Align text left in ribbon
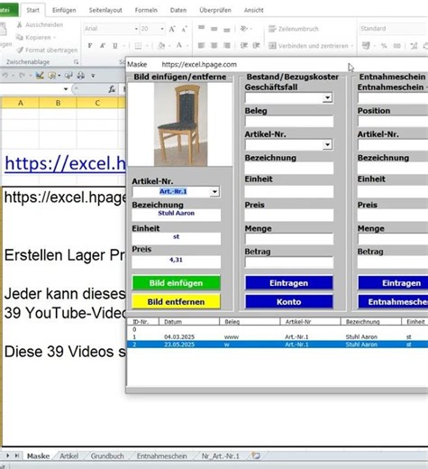Screen dimensions: 428x469 201,45
